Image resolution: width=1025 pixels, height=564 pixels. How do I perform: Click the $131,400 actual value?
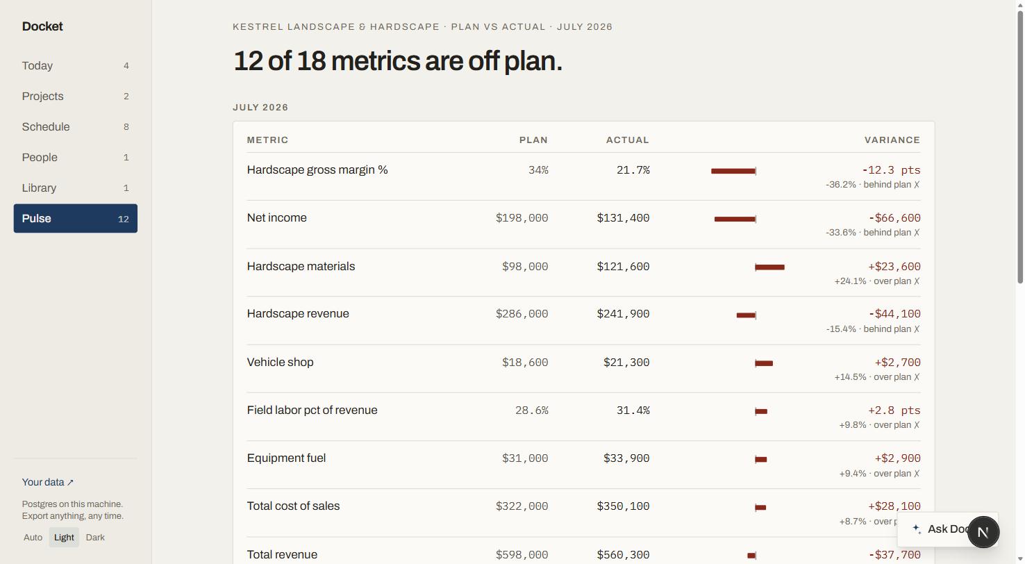pos(623,218)
